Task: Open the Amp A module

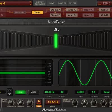Action: (x=72, y=10)
